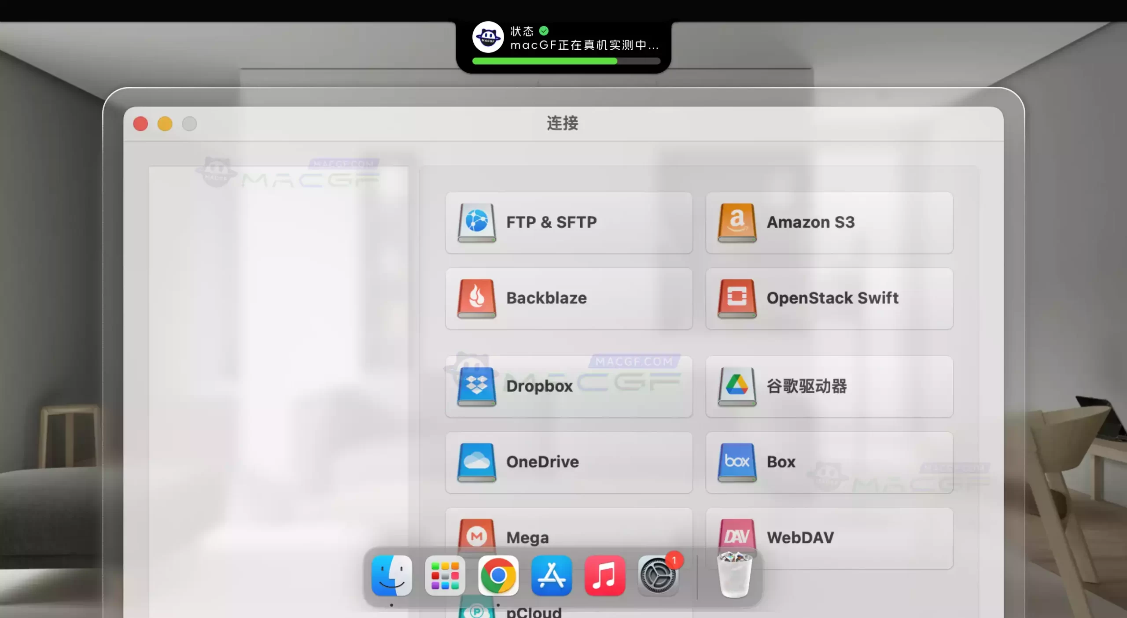Open the App Store from the Dock
1127x618 pixels.
point(552,576)
